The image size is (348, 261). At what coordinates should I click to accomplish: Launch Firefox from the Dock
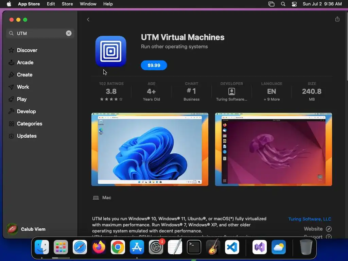coord(99,247)
